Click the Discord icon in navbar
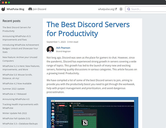The height and width of the screenshot is (128, 166). pos(30,9)
